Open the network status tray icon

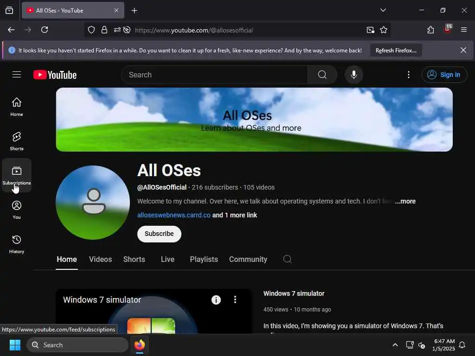410,345
